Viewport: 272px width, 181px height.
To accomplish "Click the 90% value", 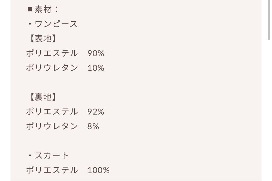I will (x=96, y=54).
